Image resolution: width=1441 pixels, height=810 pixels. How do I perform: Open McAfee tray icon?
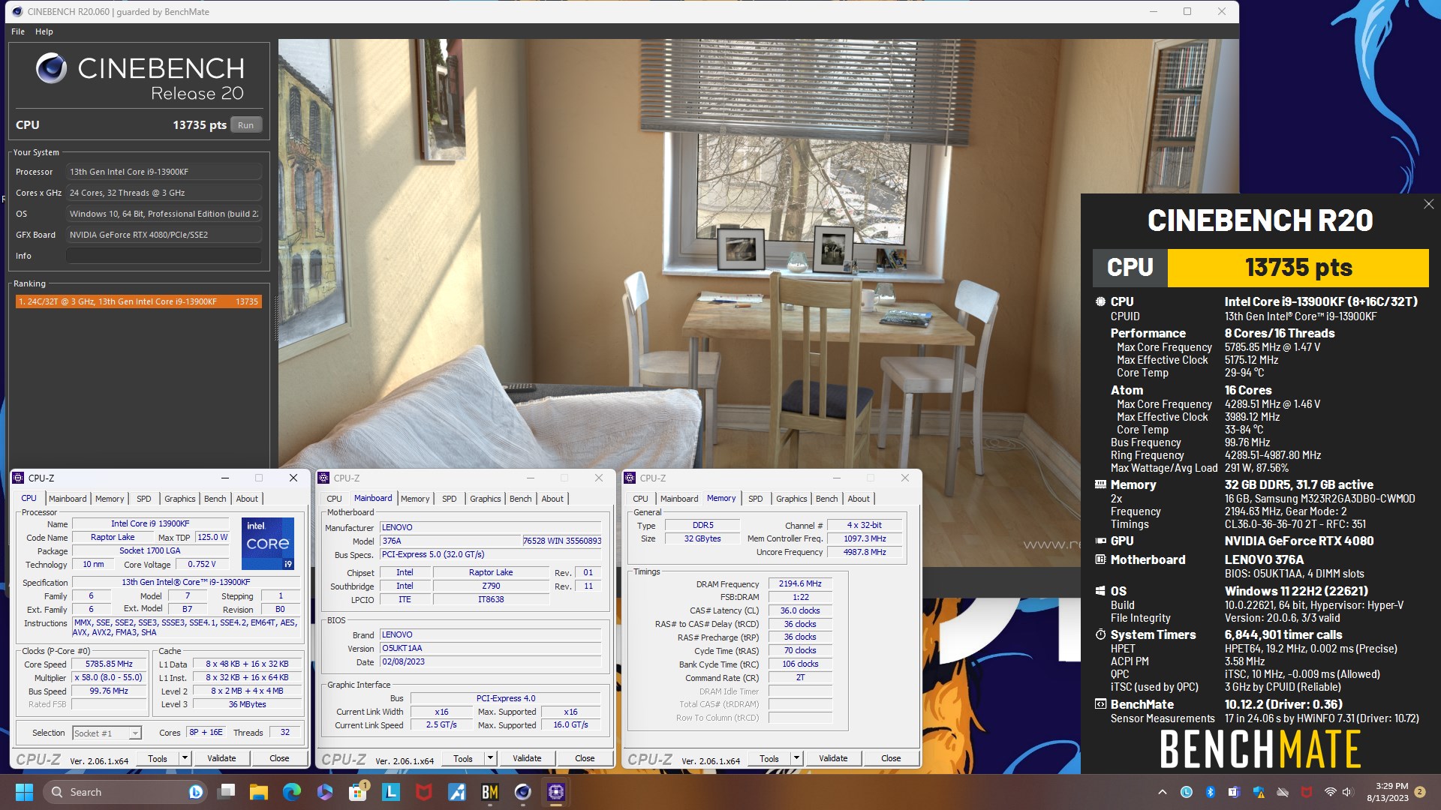(x=1307, y=792)
